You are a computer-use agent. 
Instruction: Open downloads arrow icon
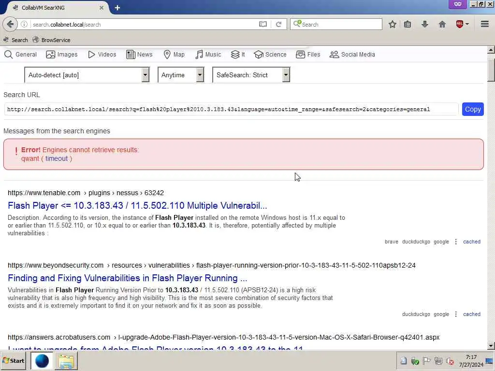tap(425, 24)
